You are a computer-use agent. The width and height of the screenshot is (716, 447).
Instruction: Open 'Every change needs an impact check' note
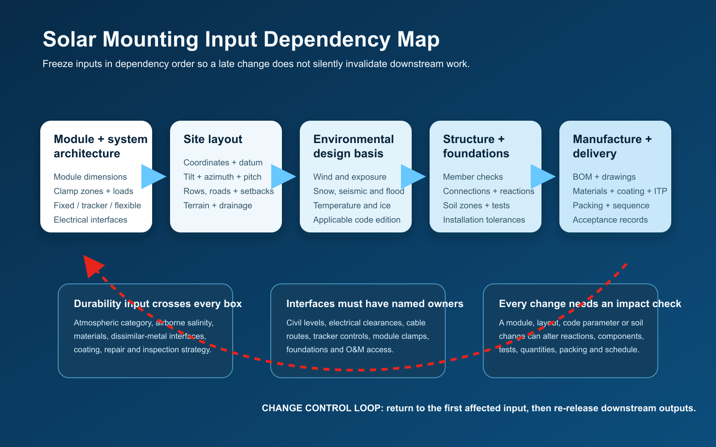coord(571,331)
